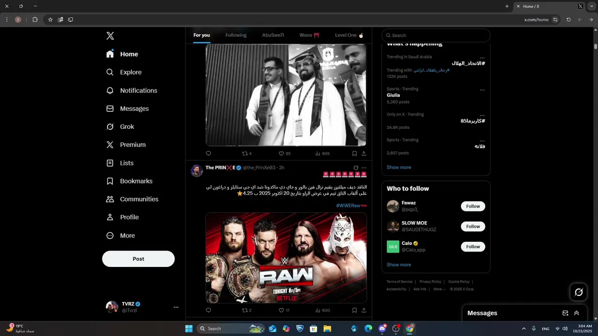Follow Calo

pyautogui.click(x=473, y=246)
